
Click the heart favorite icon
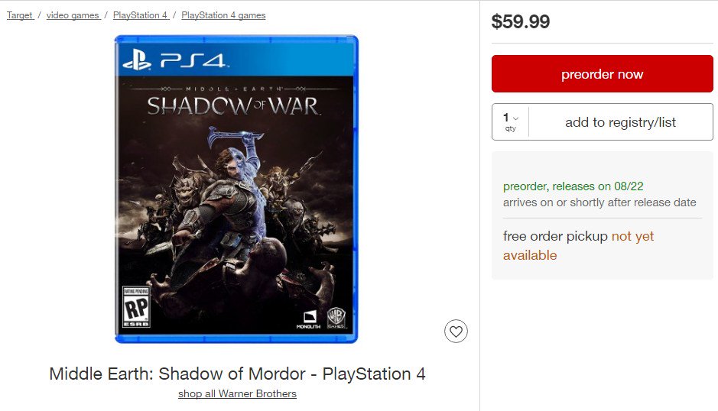pyautogui.click(x=456, y=332)
